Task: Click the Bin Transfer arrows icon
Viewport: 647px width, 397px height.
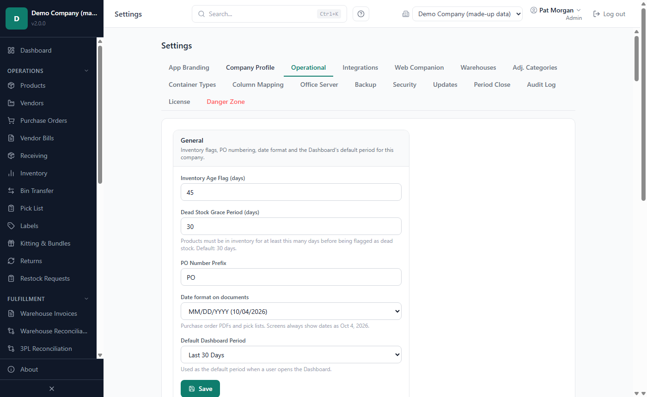Action: coord(11,191)
